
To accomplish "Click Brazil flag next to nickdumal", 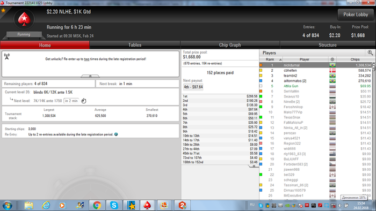I will pyautogui.click(x=332, y=65).
